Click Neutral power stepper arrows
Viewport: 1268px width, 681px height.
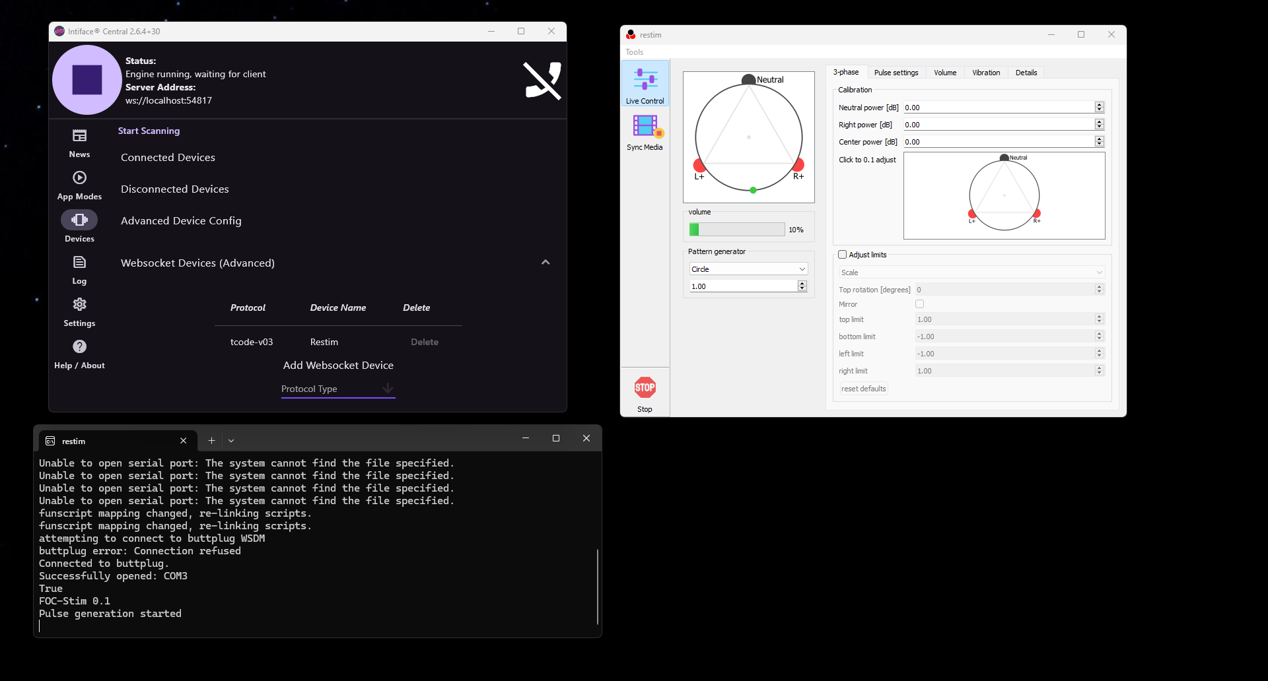(1099, 107)
